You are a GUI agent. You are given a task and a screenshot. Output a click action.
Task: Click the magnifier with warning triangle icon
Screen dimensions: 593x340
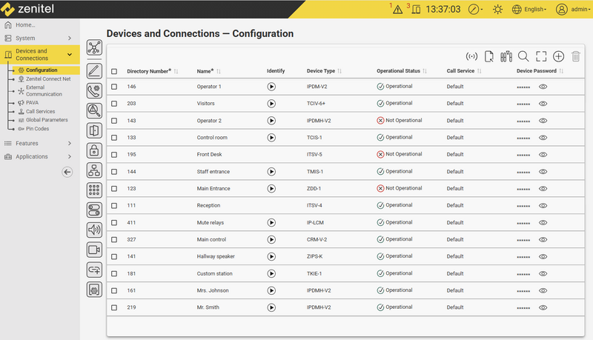pyautogui.click(x=94, y=110)
